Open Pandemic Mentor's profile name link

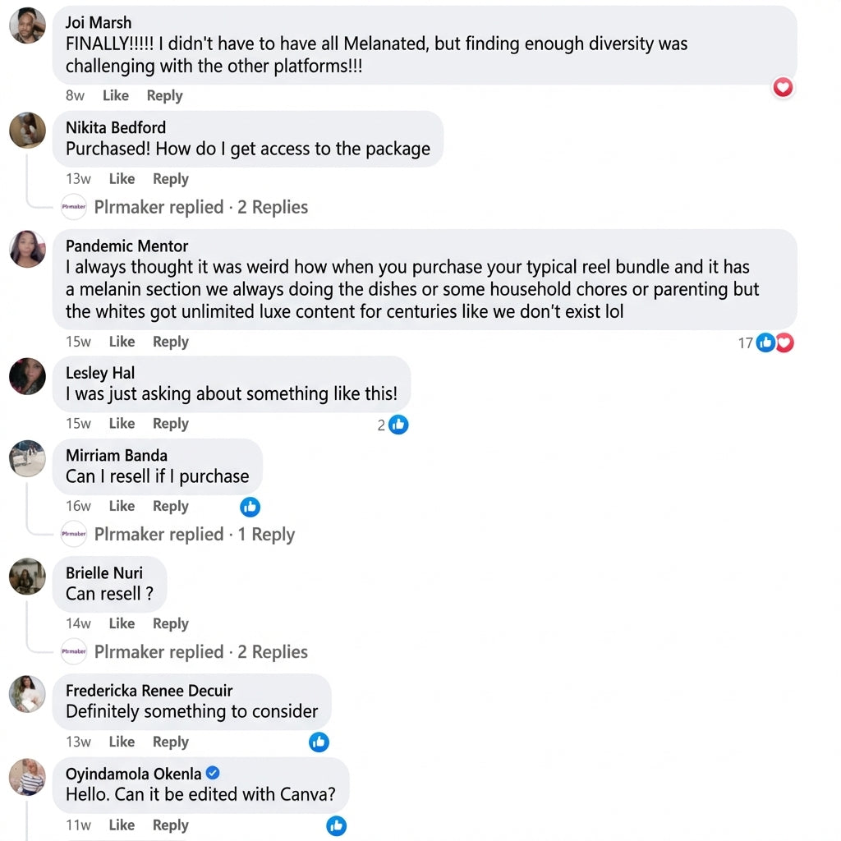pos(126,246)
